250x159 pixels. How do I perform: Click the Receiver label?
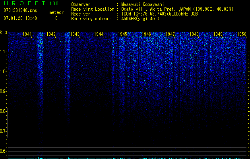click(81, 14)
